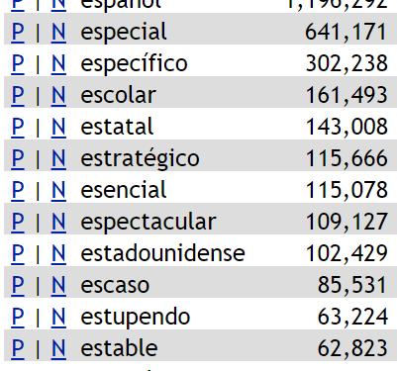
Task: Click the N link beside estupendo
Action: pyautogui.click(x=58, y=317)
